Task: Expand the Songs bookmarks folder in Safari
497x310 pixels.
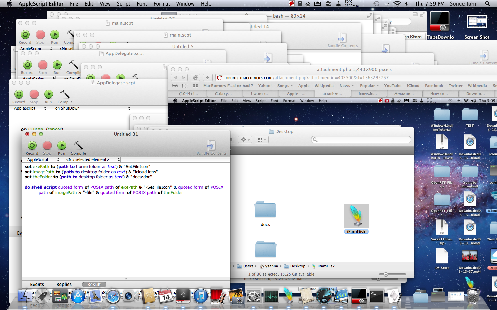Action: (x=285, y=86)
